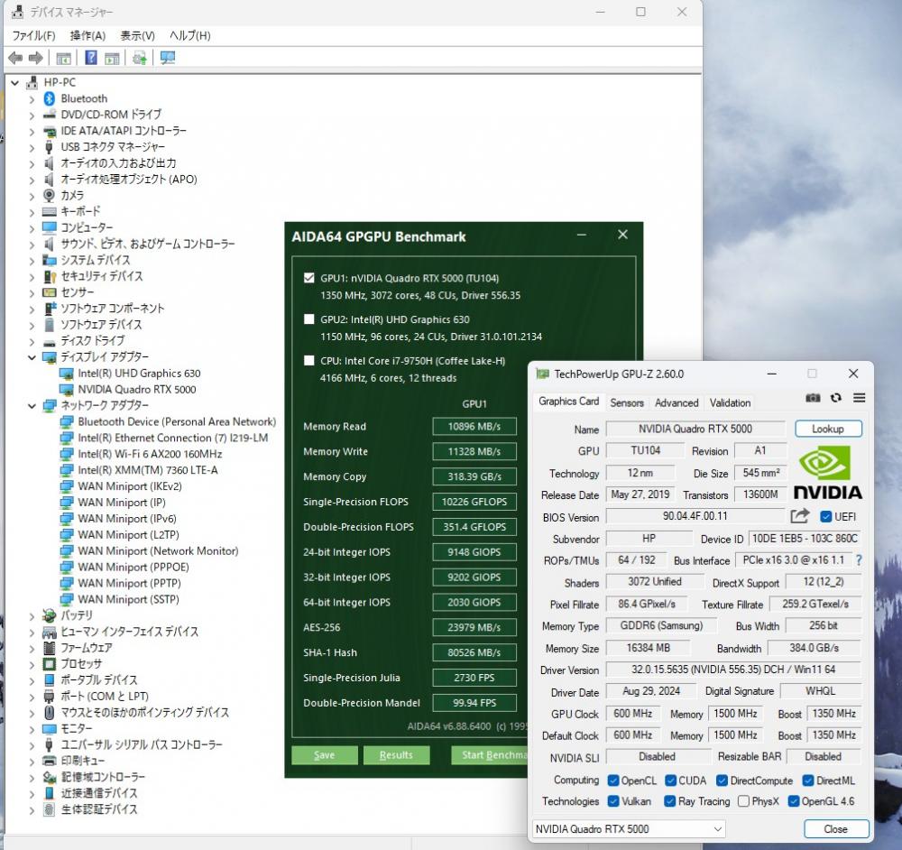Toggle the Vulkan checkbox
Viewport: 902px width, 850px height.
pyautogui.click(x=613, y=801)
